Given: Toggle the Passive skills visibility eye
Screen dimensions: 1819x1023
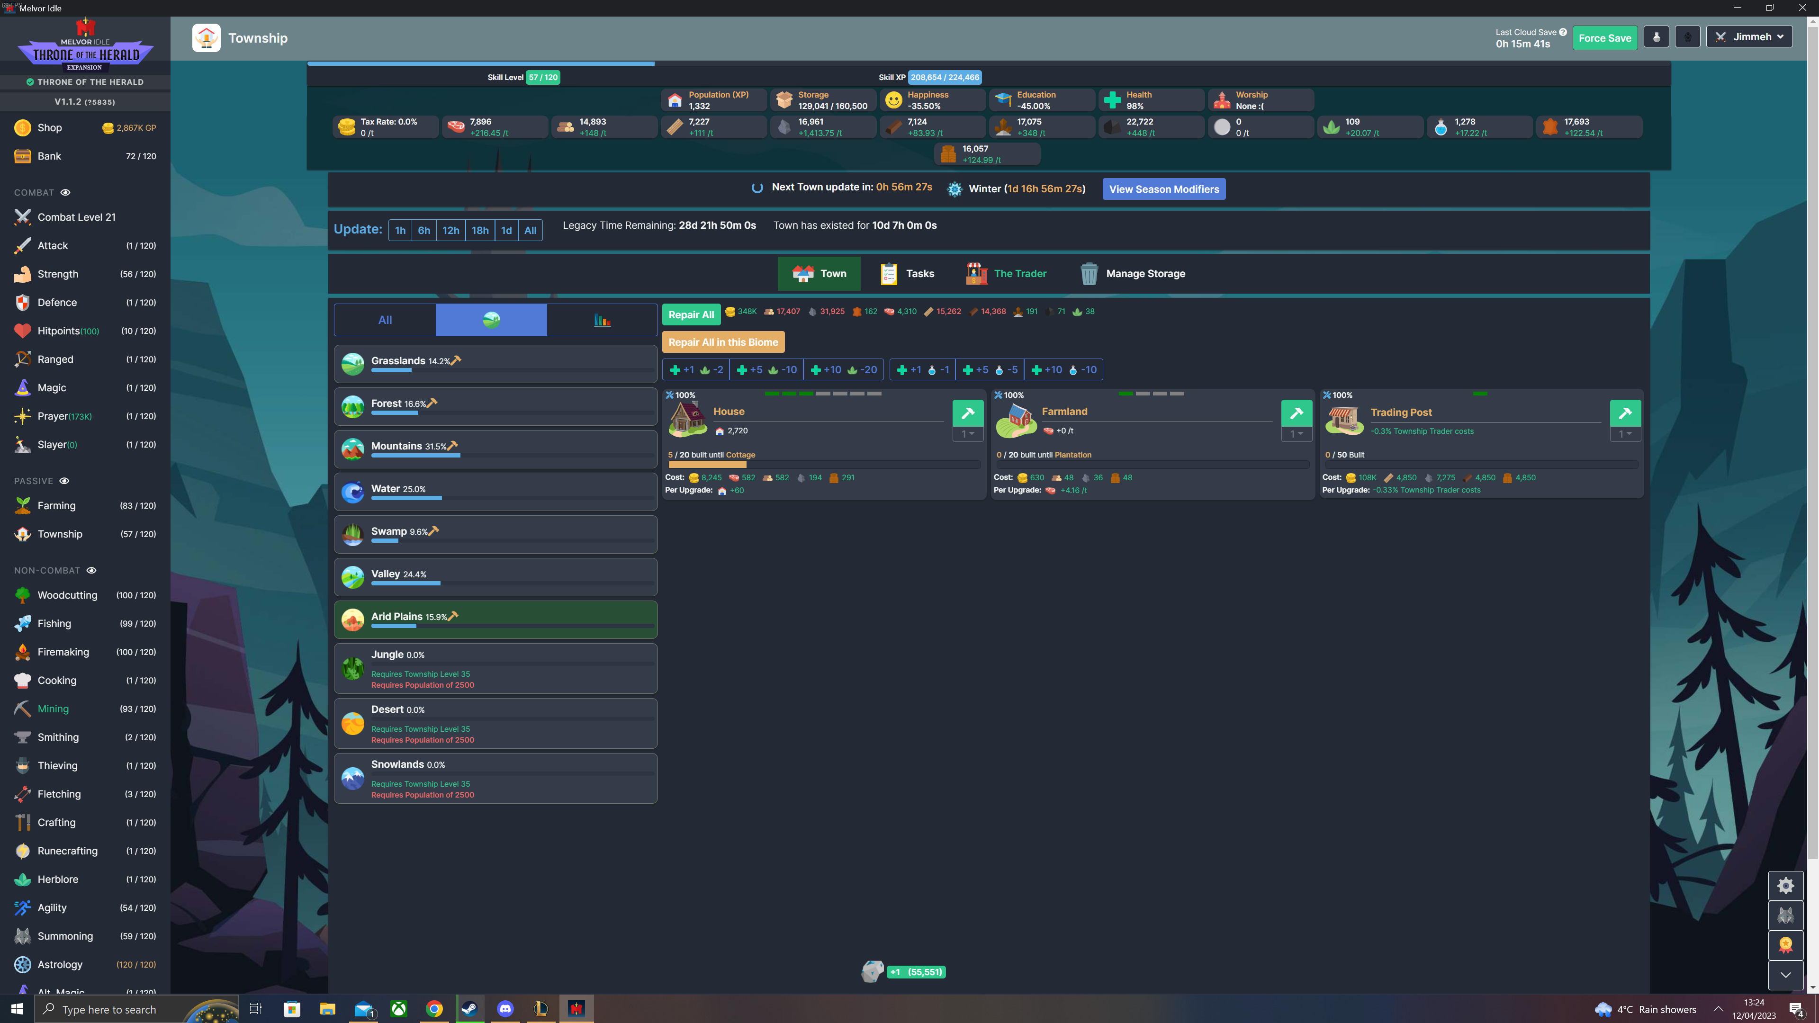Looking at the screenshot, I should pyautogui.click(x=64, y=481).
